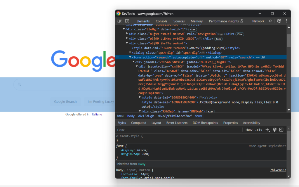The height and width of the screenshot is (187, 299).
Task: Click the magnifier icon in Google's search box
Action: pos(19,84)
